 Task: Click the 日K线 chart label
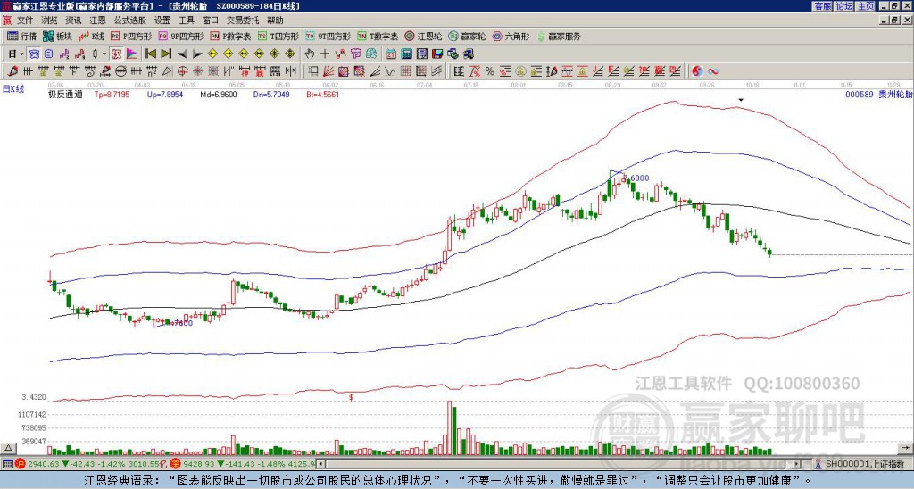point(12,89)
